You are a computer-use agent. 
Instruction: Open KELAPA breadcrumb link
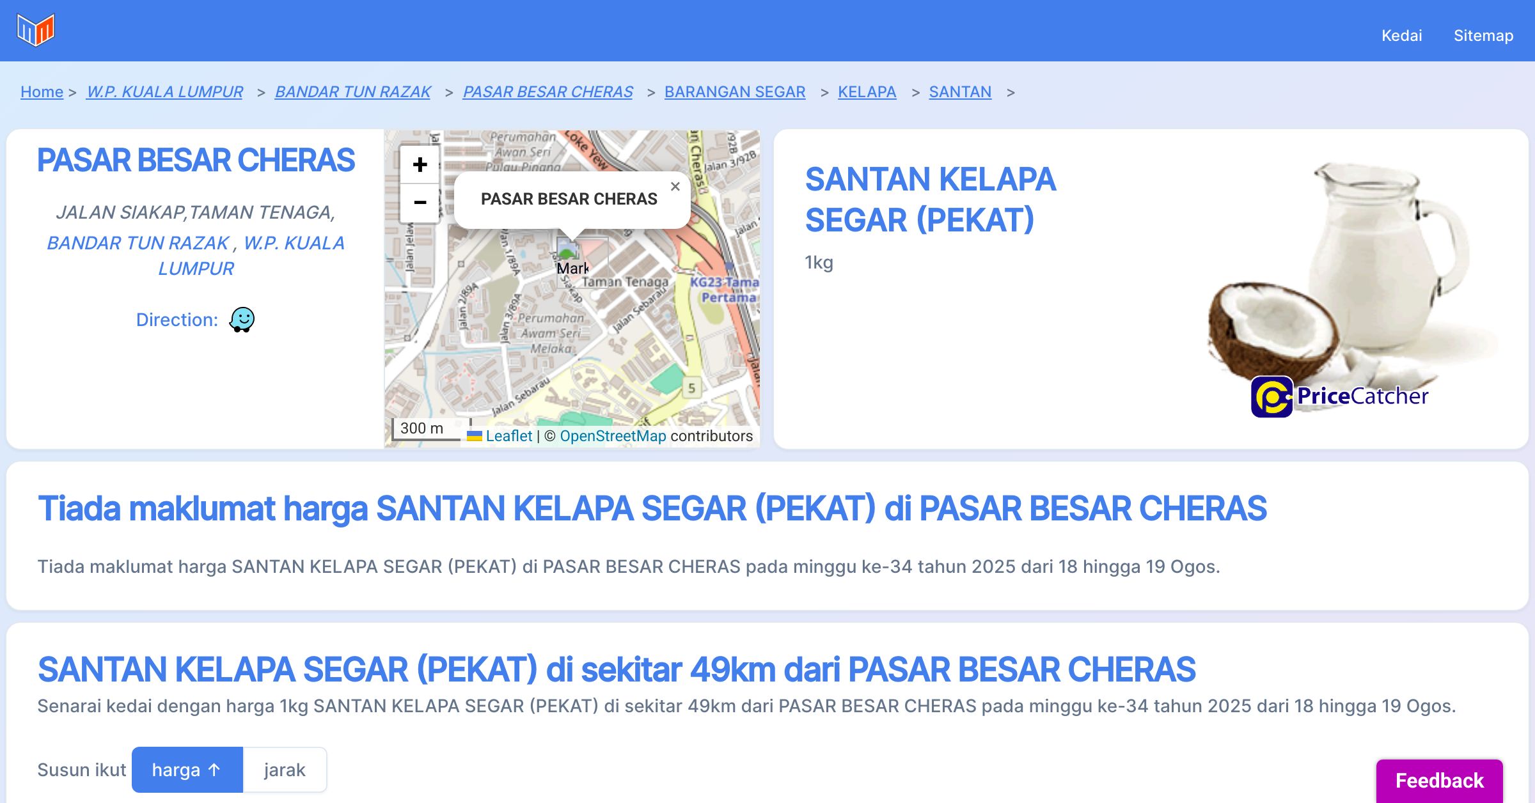[867, 91]
